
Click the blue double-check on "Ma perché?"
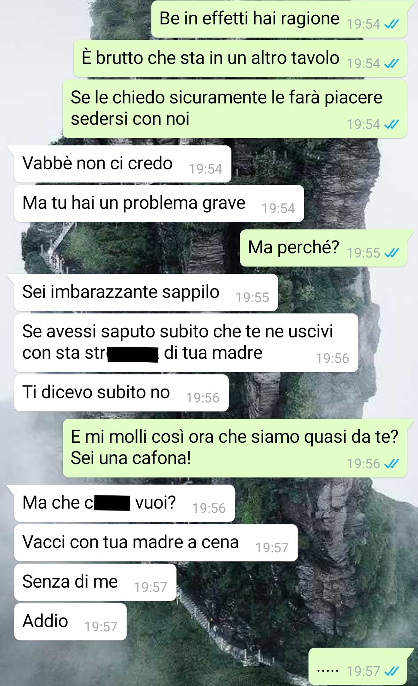[x=391, y=253]
